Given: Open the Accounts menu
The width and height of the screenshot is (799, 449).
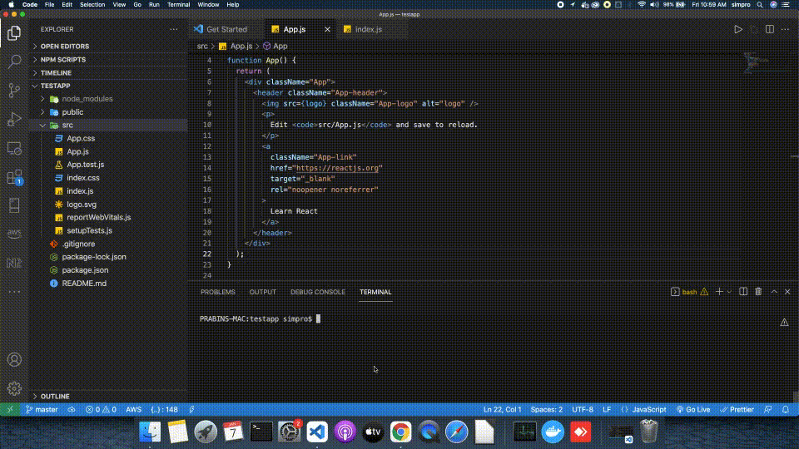Looking at the screenshot, I should [x=14, y=360].
